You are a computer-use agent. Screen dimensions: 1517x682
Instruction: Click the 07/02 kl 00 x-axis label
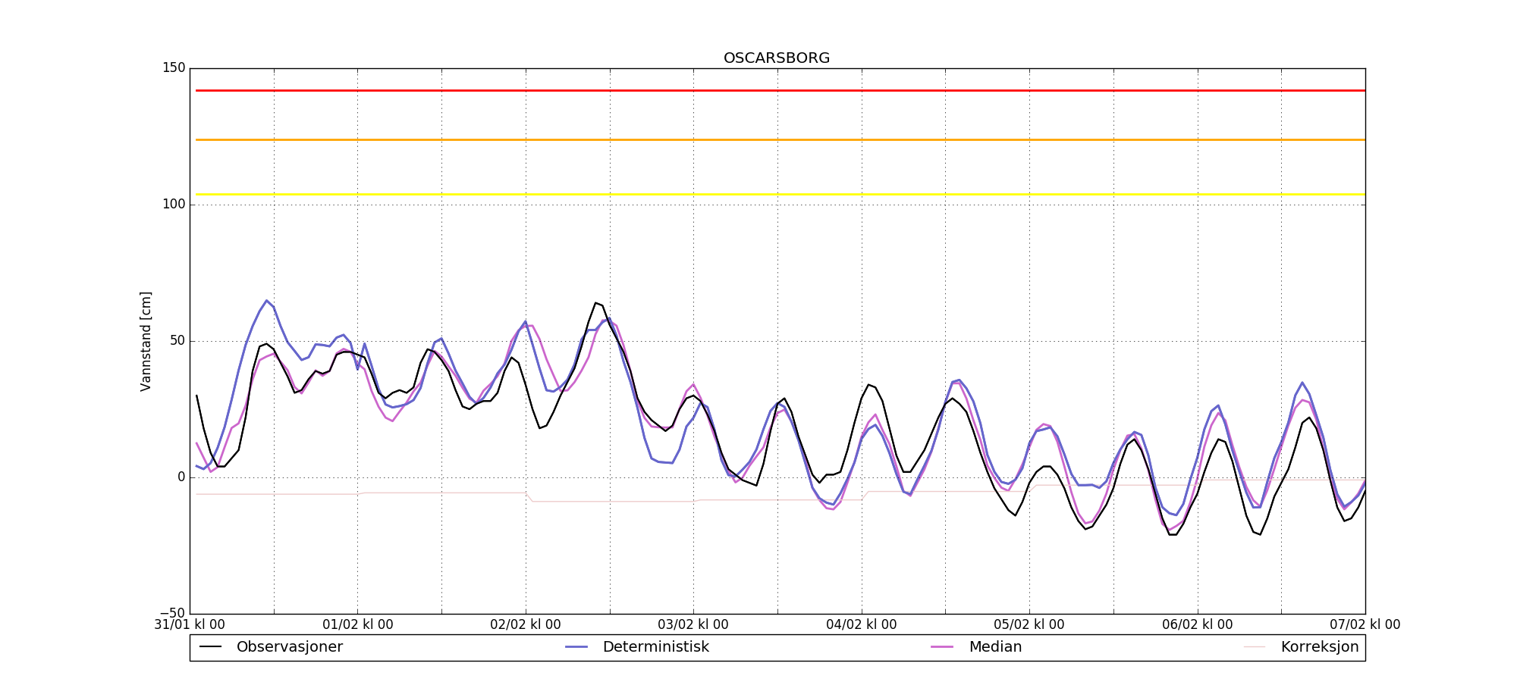[x=1365, y=625]
